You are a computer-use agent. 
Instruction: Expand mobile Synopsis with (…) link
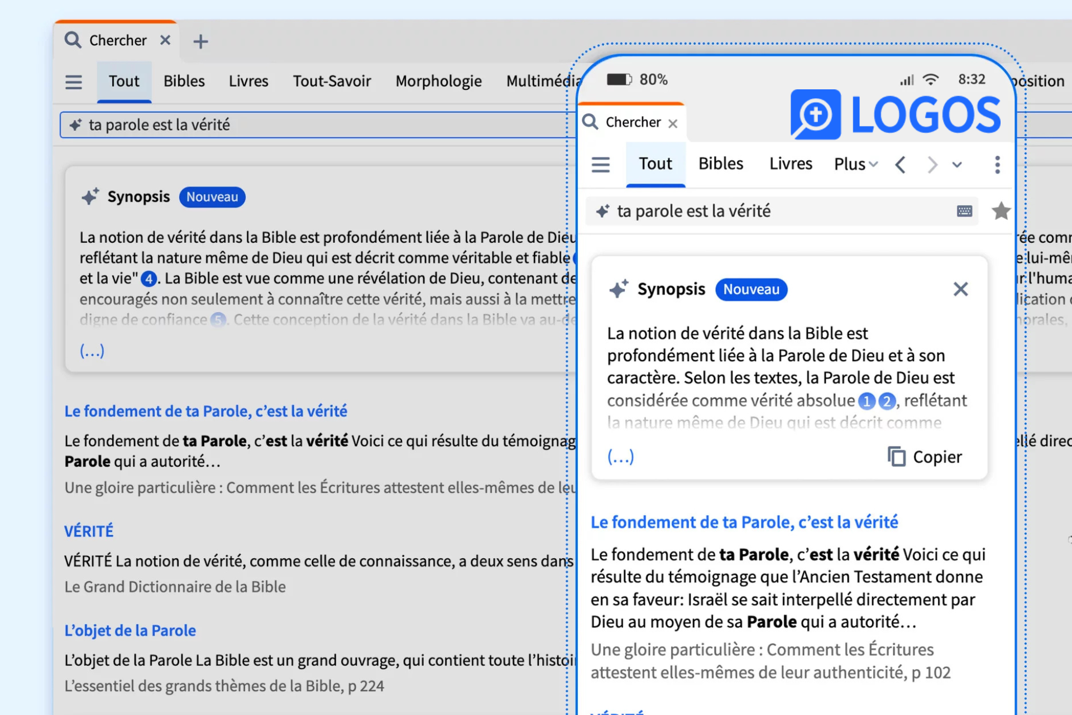(x=620, y=457)
